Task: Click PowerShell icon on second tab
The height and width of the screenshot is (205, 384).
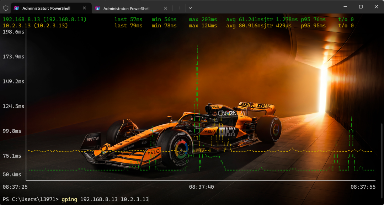Action: click(98, 8)
